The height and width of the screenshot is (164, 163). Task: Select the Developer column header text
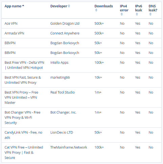(59, 6)
